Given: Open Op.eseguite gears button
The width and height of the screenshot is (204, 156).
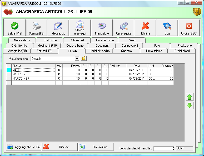Looking at the screenshot, I should point(124,28).
